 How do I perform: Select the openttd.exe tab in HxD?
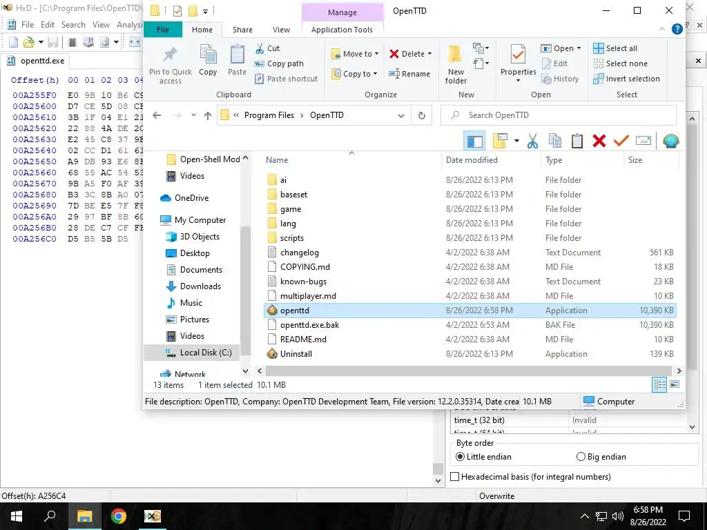37,61
